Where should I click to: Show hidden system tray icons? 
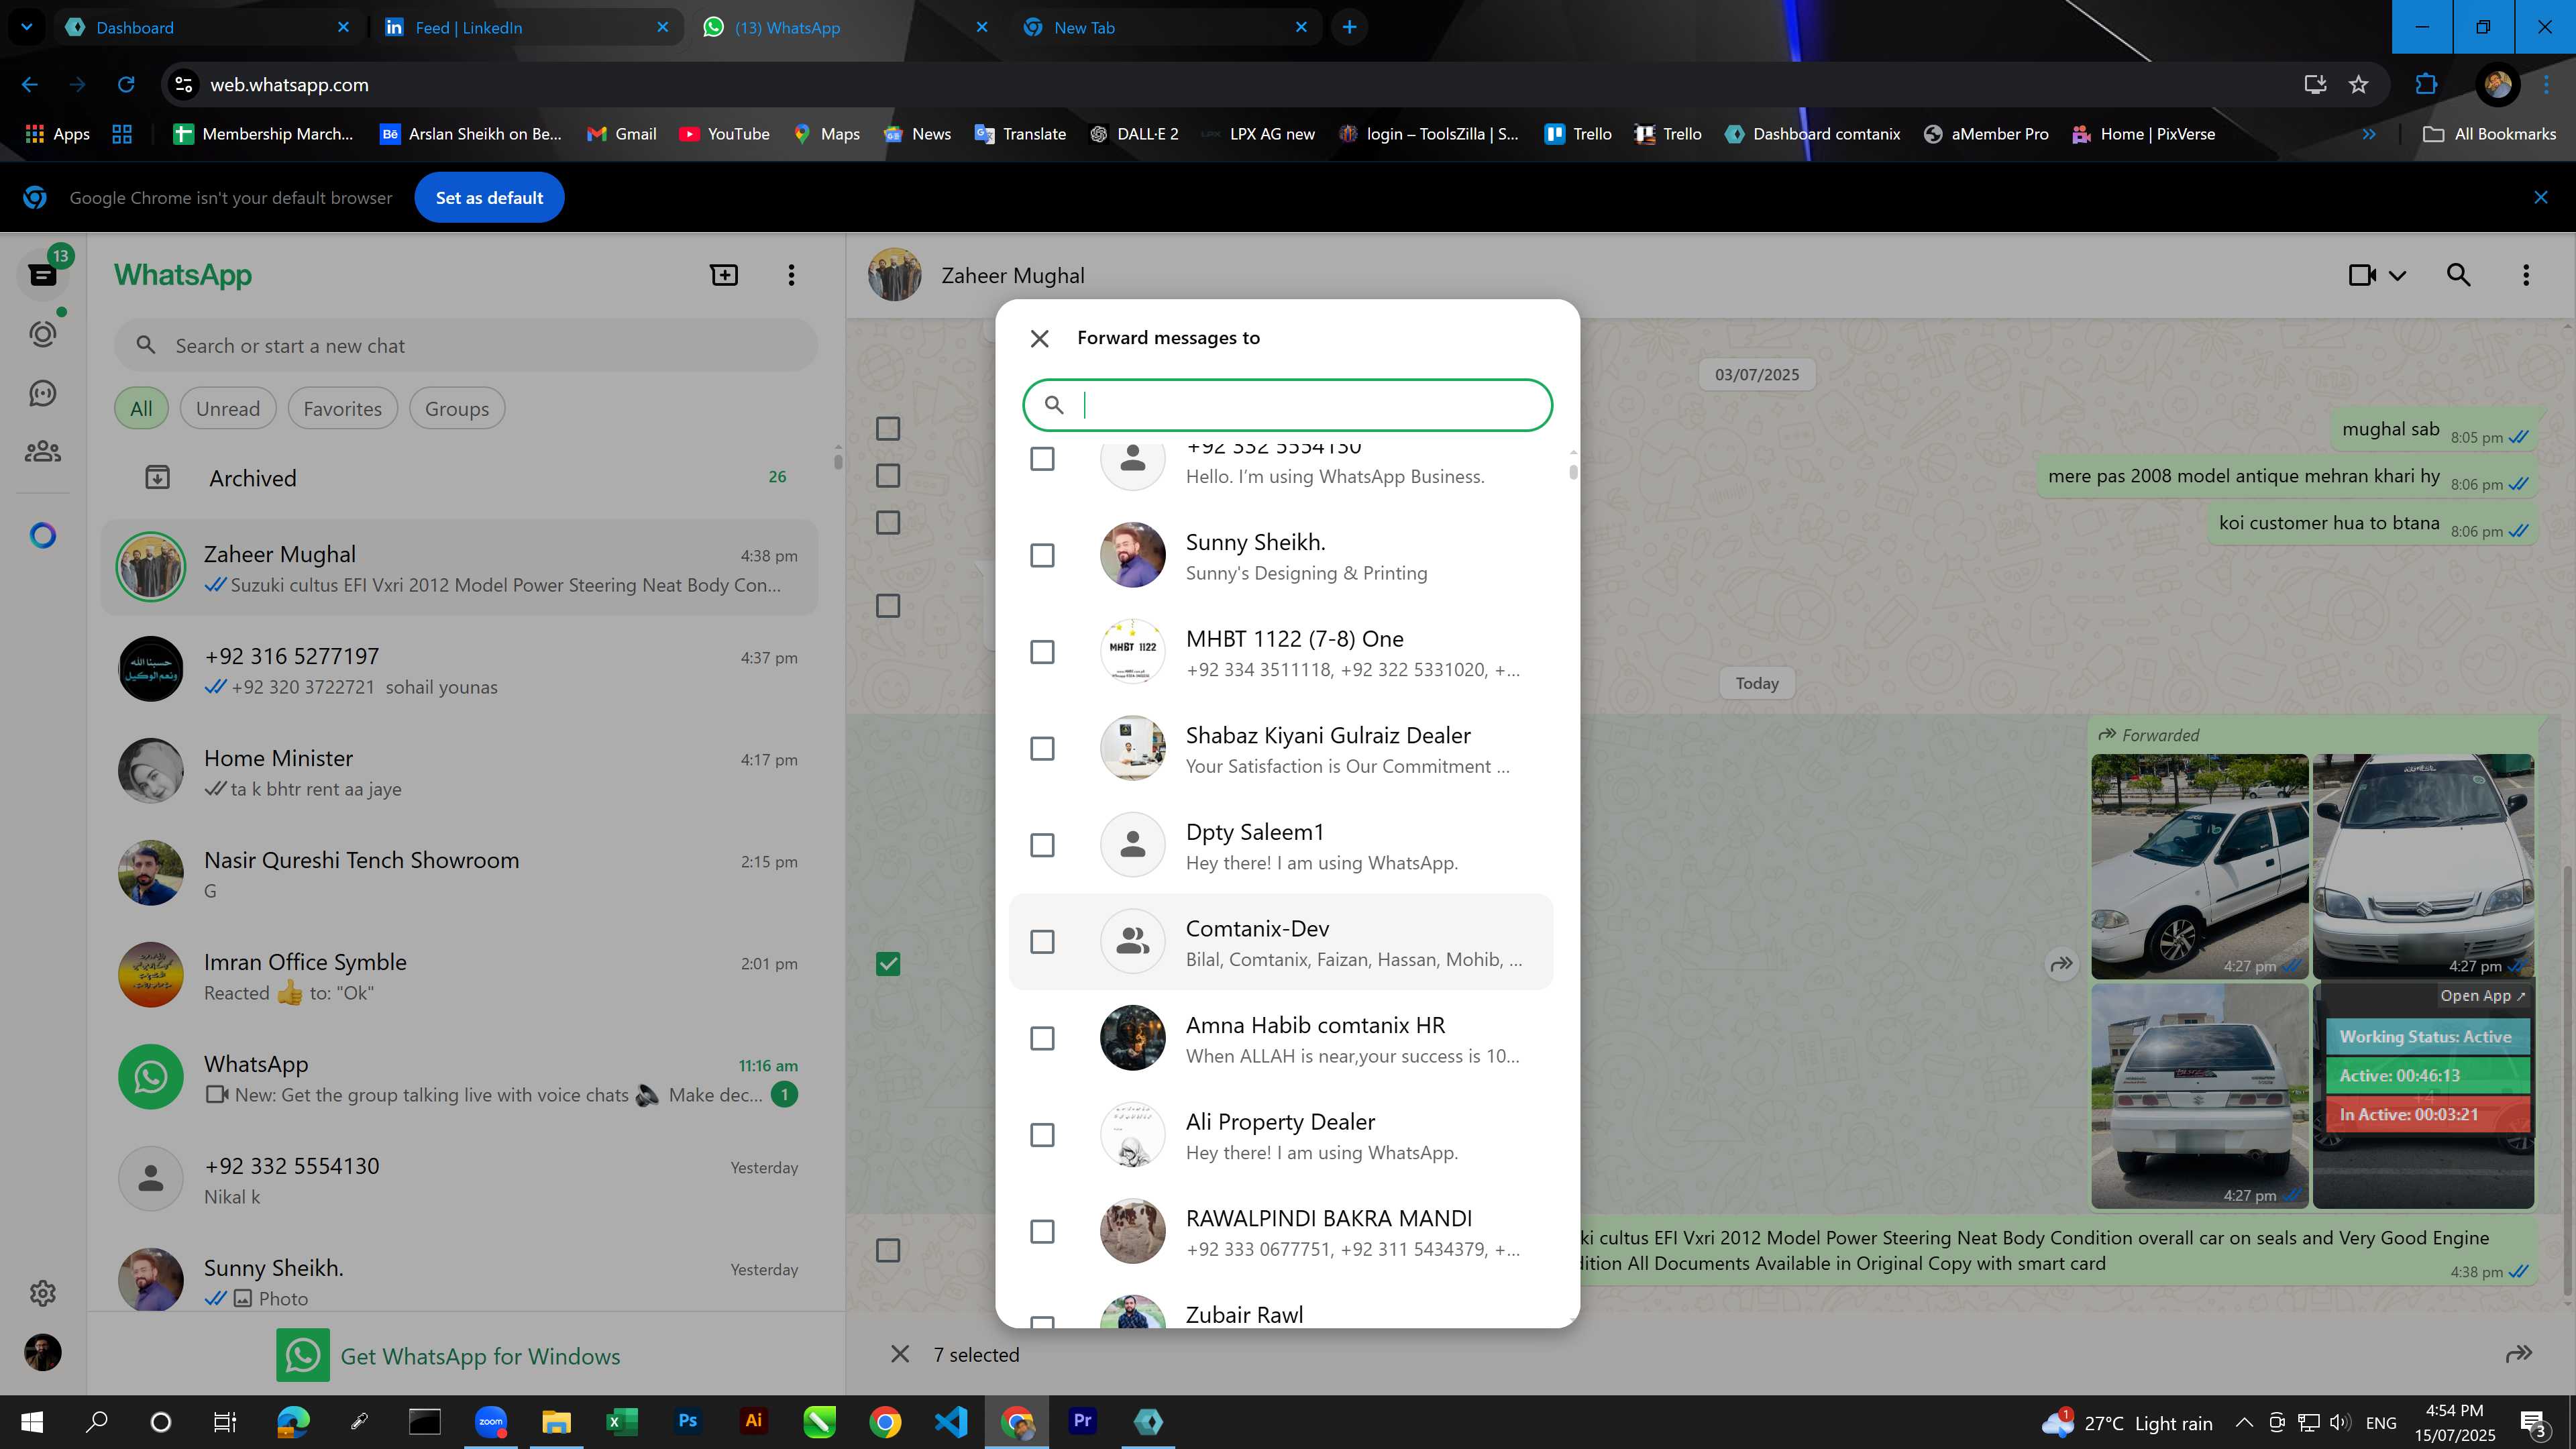(x=2244, y=1422)
